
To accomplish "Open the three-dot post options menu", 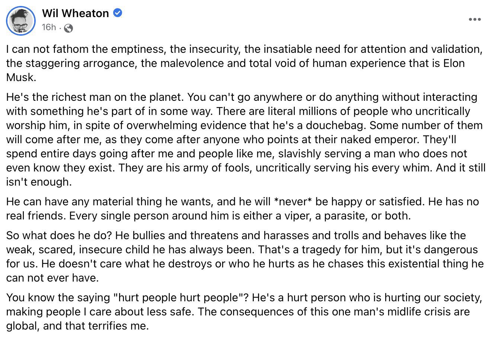I will [475, 20].
